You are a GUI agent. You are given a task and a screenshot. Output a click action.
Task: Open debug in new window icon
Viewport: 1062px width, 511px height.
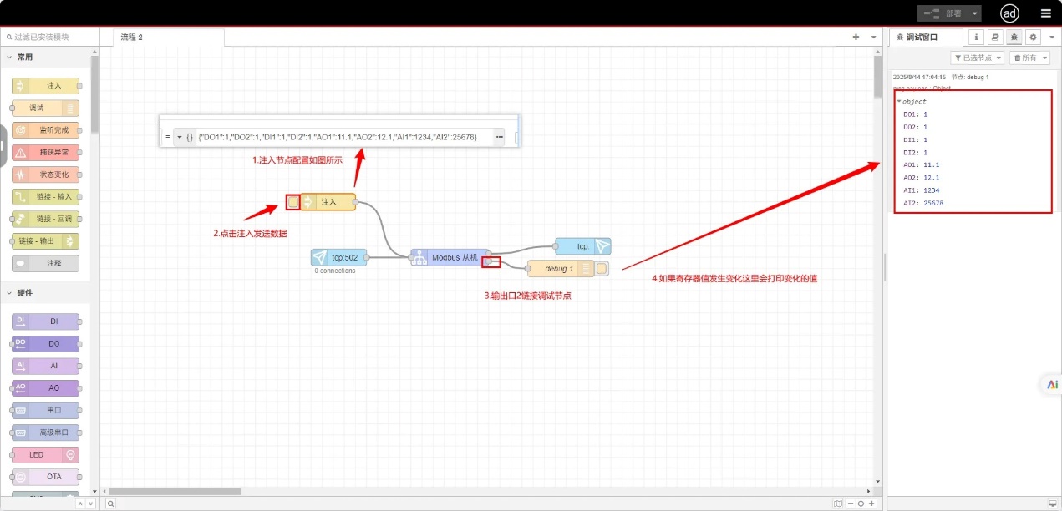1052,503
